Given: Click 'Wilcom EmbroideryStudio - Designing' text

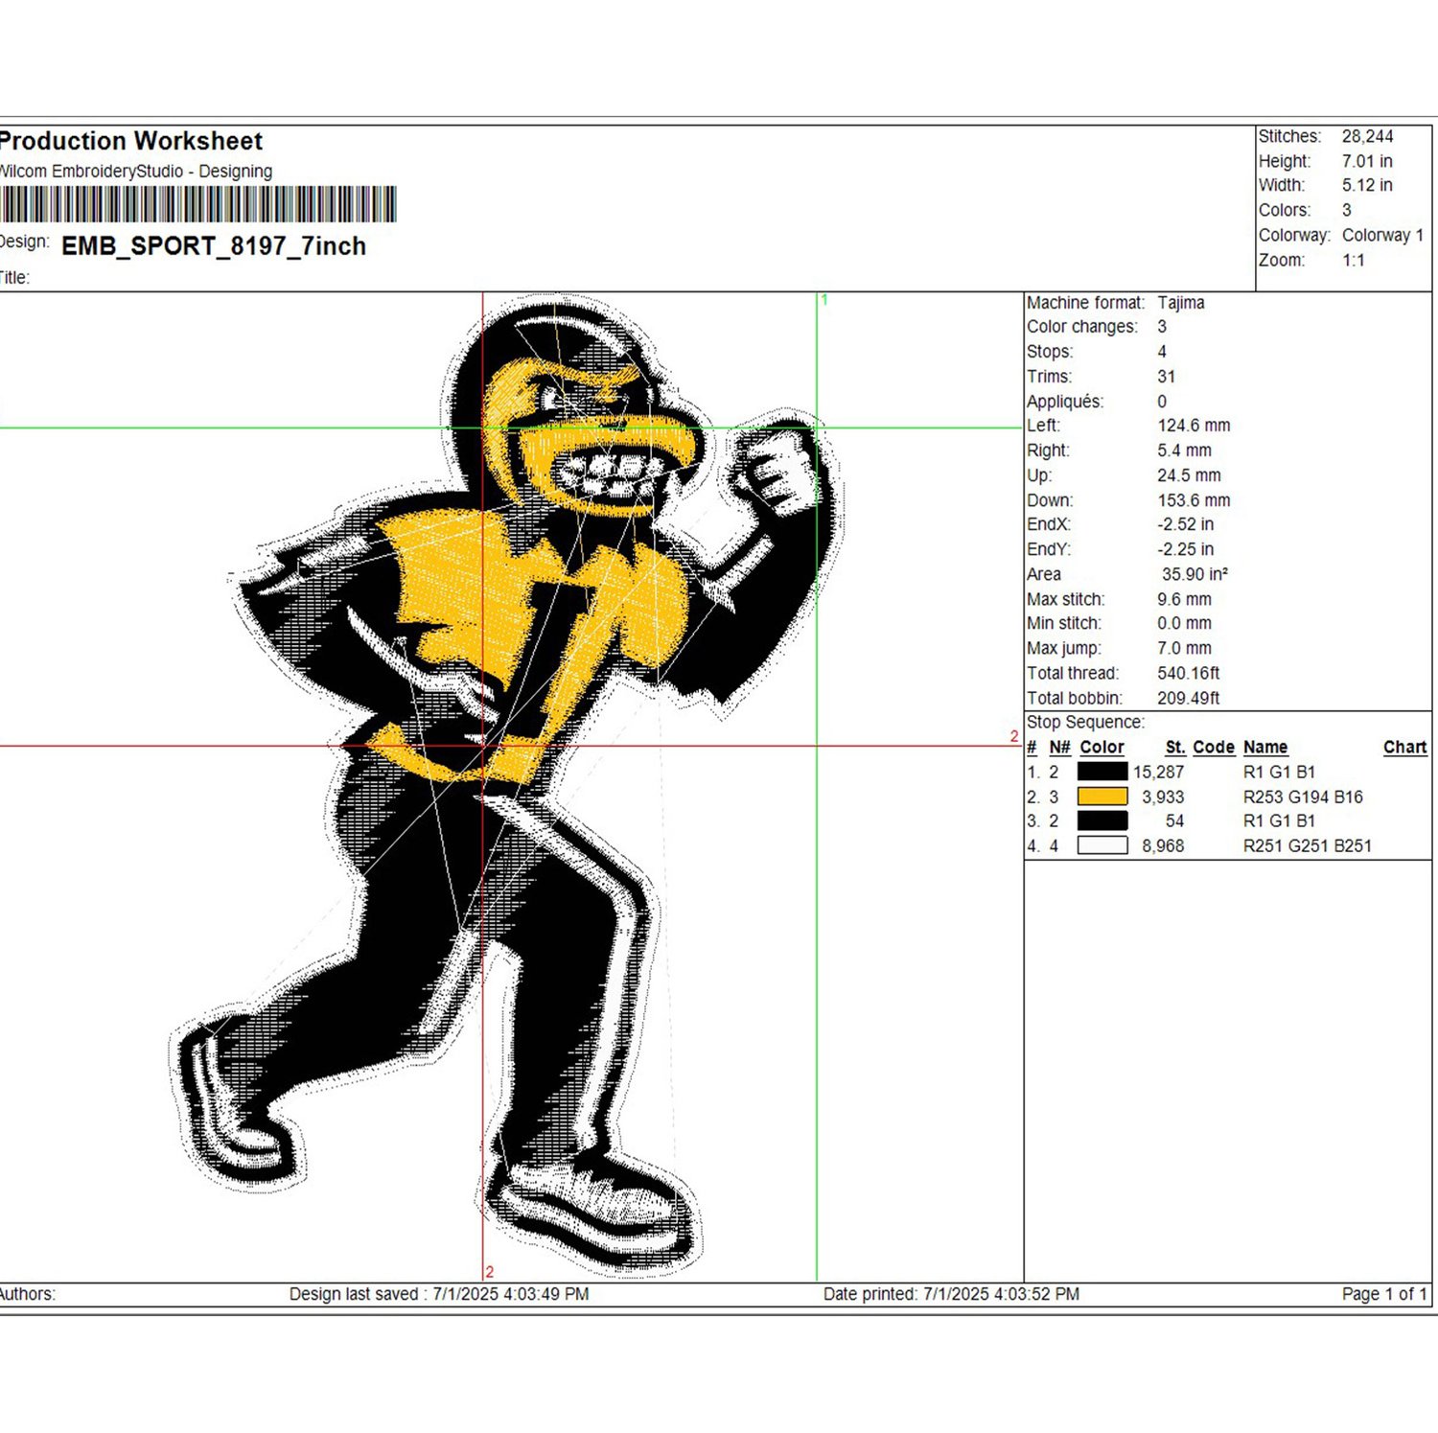Looking at the screenshot, I should pyautogui.click(x=135, y=172).
